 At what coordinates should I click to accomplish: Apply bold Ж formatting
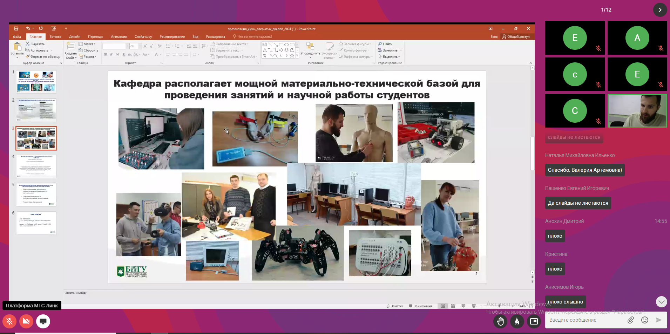(106, 55)
